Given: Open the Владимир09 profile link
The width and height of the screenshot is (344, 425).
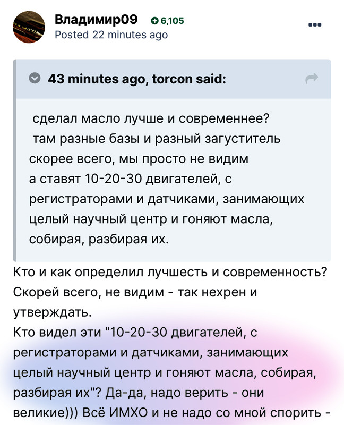Looking at the screenshot, I should click(x=96, y=20).
